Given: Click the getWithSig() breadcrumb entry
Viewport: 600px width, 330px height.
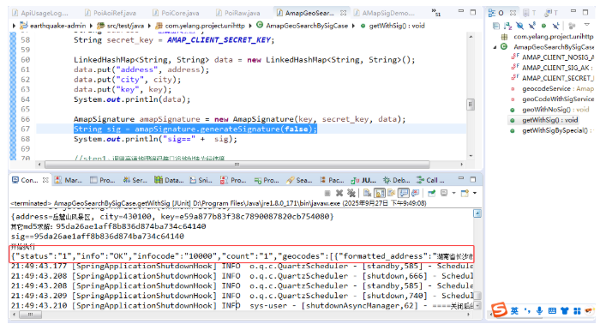Looking at the screenshot, I should coord(393,26).
